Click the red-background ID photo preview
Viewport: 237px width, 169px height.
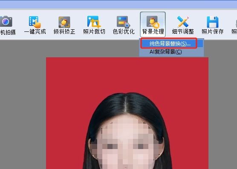click(x=127, y=113)
